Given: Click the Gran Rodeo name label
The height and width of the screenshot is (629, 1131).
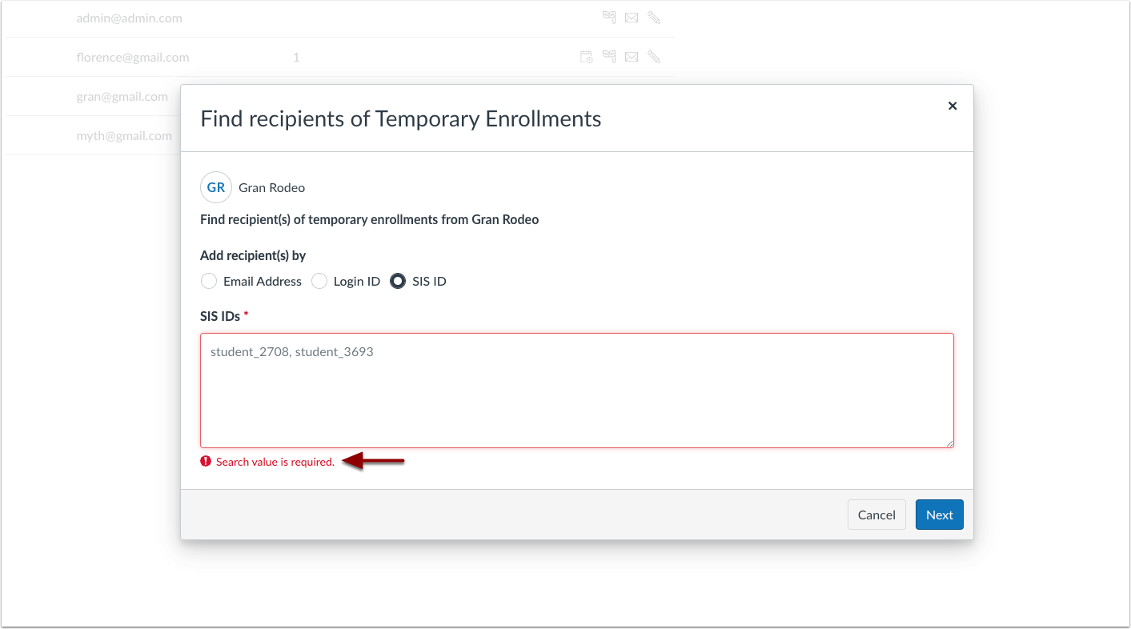Looking at the screenshot, I should (x=272, y=187).
